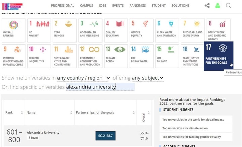This screenshot has width=242, height=147.
Task: Open the Campus menu item
Action: [87, 6]
